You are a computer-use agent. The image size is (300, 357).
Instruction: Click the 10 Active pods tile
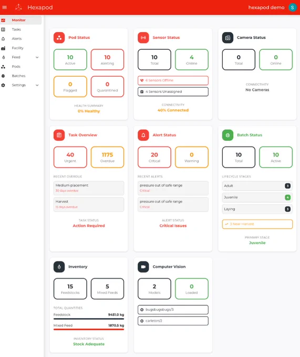pos(70,59)
